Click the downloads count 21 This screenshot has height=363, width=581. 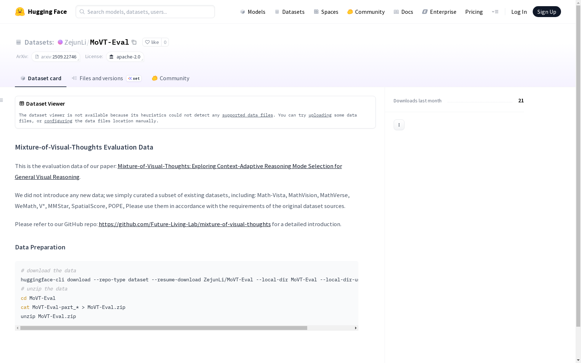click(521, 101)
